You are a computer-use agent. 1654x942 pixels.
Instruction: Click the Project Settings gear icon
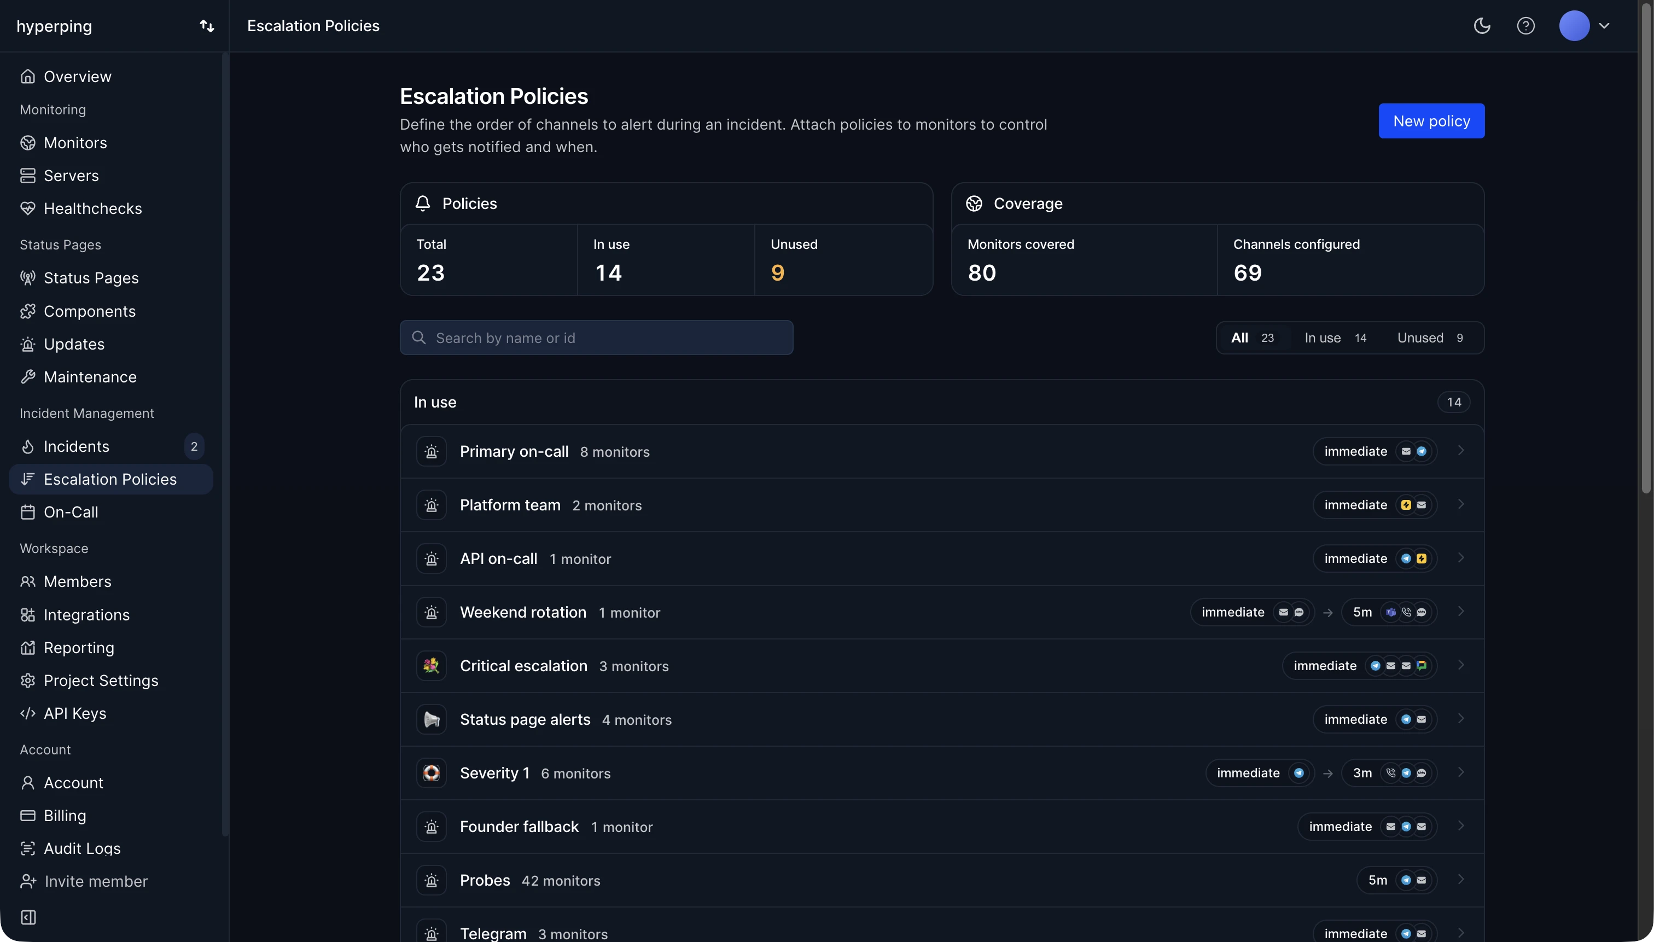[28, 681]
